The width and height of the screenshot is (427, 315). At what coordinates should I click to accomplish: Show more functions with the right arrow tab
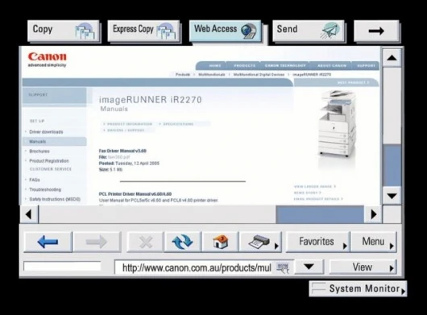pyautogui.click(x=376, y=31)
